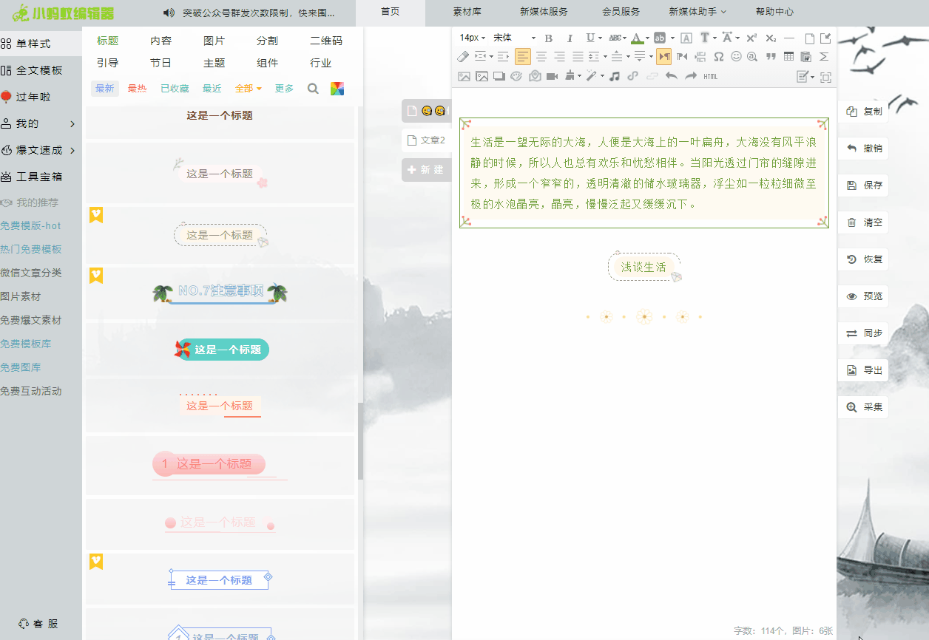This screenshot has height=640, width=929.
Task: Click the green font color indicator
Action: 638,38
